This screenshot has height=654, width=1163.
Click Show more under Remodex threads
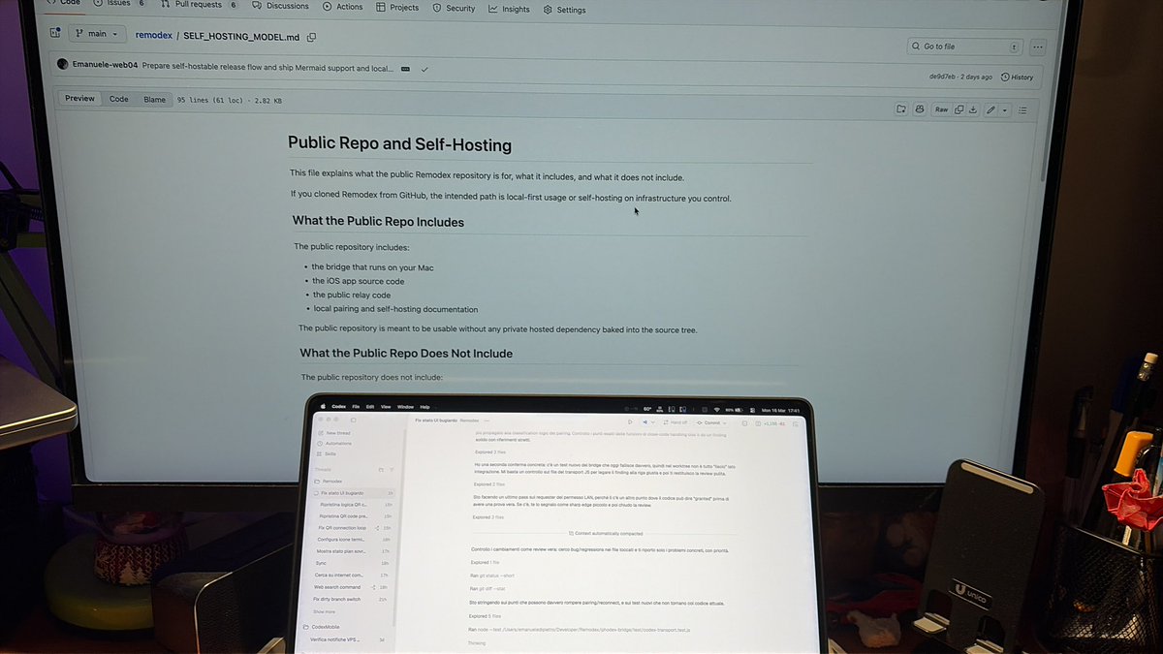point(324,611)
